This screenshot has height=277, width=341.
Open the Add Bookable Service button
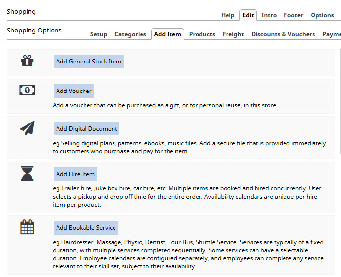pyautogui.click(x=86, y=228)
